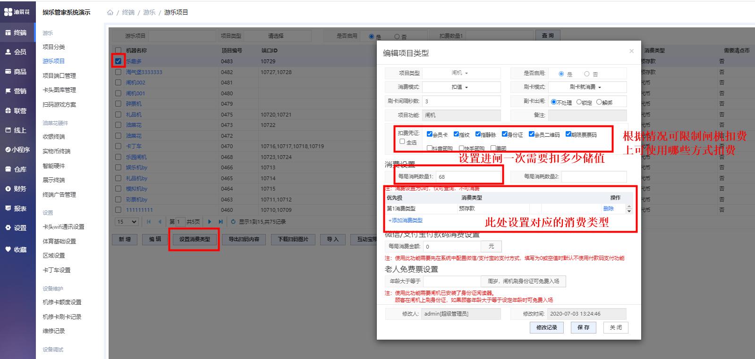Open 刷卡模式 dropdown showing 刷卡就消费
Screen dimensions: 755x359
point(587,87)
